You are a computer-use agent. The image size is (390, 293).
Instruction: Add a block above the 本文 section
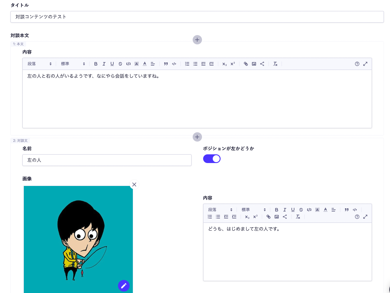click(x=197, y=40)
